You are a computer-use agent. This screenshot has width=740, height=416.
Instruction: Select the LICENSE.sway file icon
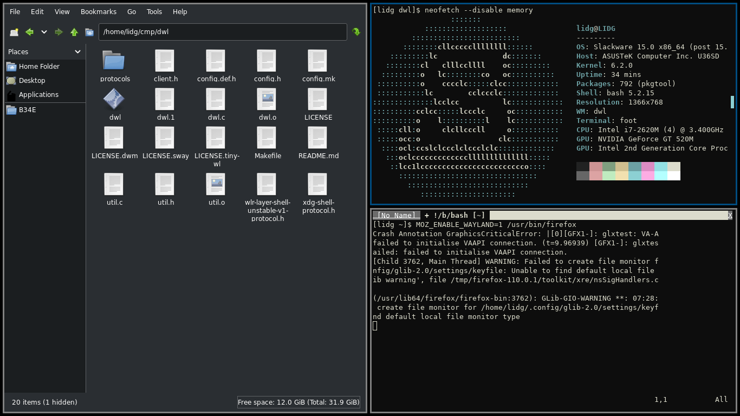tap(165, 138)
